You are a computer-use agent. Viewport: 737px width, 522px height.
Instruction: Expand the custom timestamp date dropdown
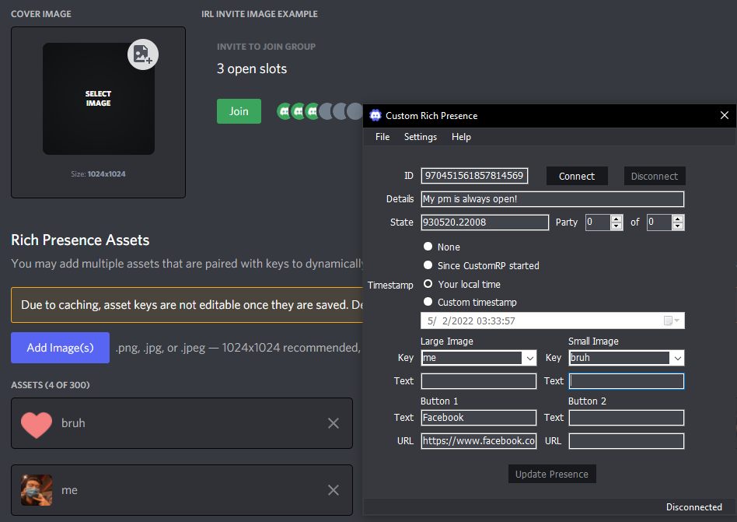(x=676, y=321)
